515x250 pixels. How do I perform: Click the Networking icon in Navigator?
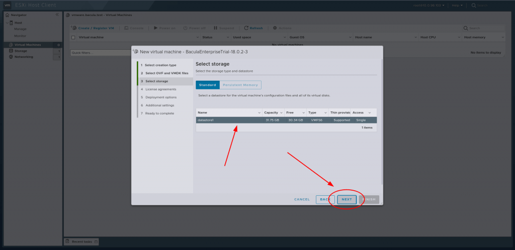tap(11, 57)
